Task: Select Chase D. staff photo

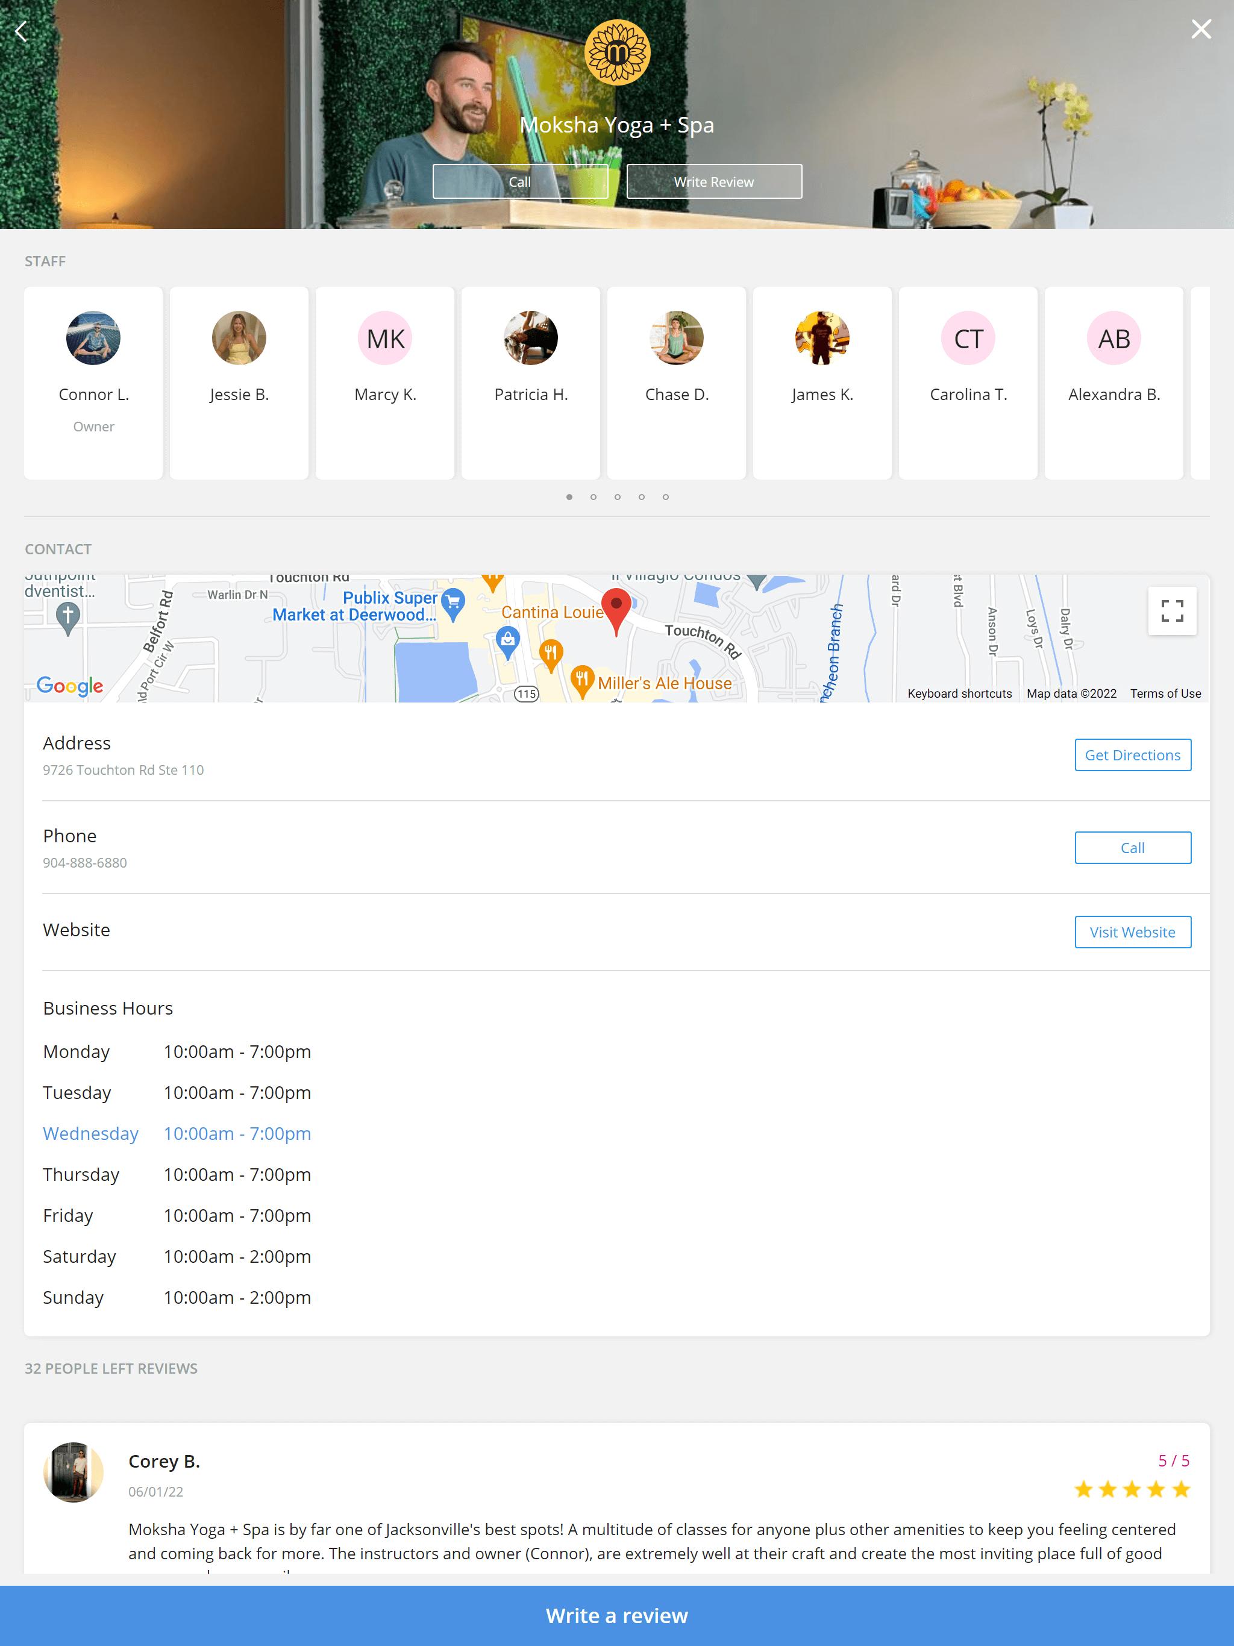Action: coord(677,338)
